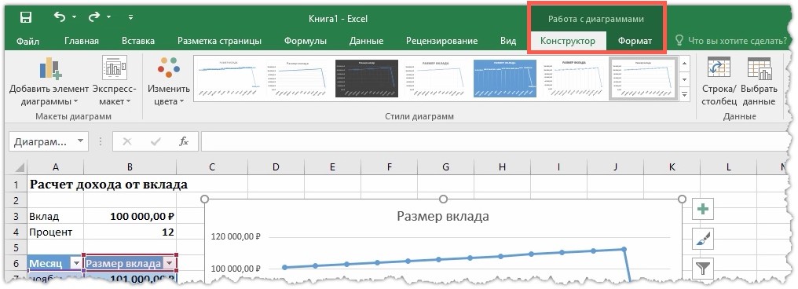
Task: Click the 120 000,00 ₽ axis label
Action: pyautogui.click(x=236, y=237)
